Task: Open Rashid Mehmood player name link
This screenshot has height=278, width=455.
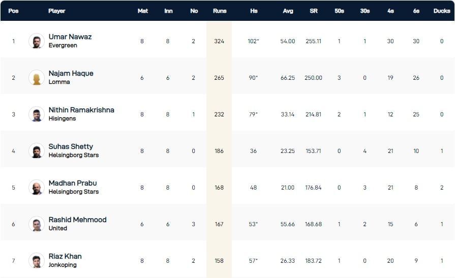Action: coord(77,220)
